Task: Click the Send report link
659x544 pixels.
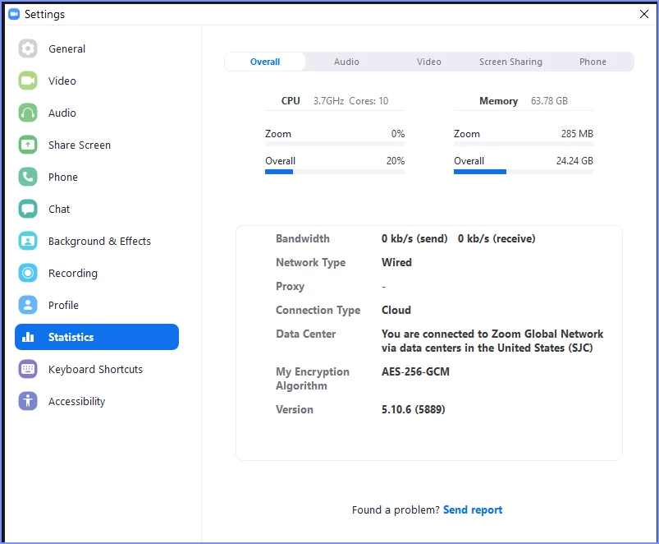Action: [x=473, y=510]
